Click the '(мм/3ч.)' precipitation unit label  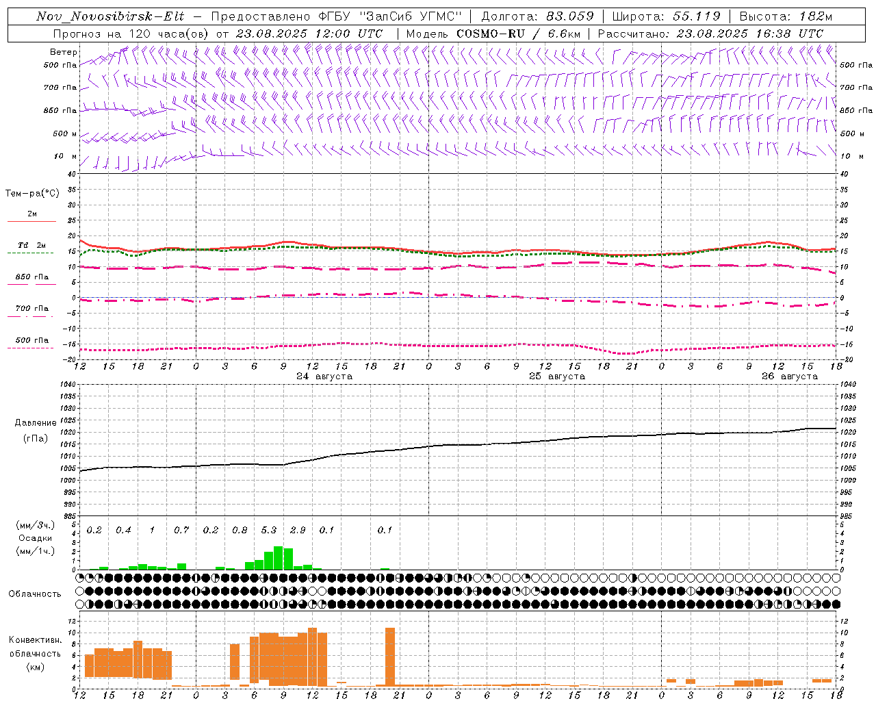(36, 525)
